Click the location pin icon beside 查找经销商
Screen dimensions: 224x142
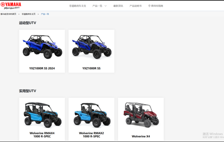click(x=149, y=6)
